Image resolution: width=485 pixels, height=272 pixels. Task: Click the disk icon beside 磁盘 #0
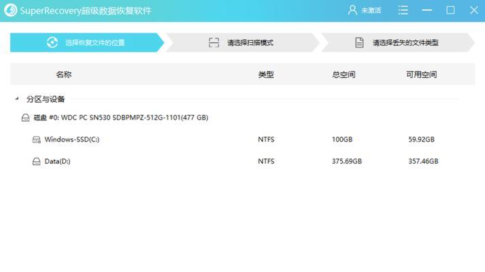(x=25, y=118)
